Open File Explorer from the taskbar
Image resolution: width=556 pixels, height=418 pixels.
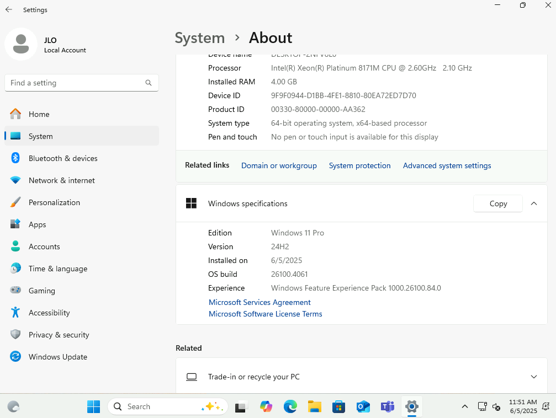click(315, 406)
